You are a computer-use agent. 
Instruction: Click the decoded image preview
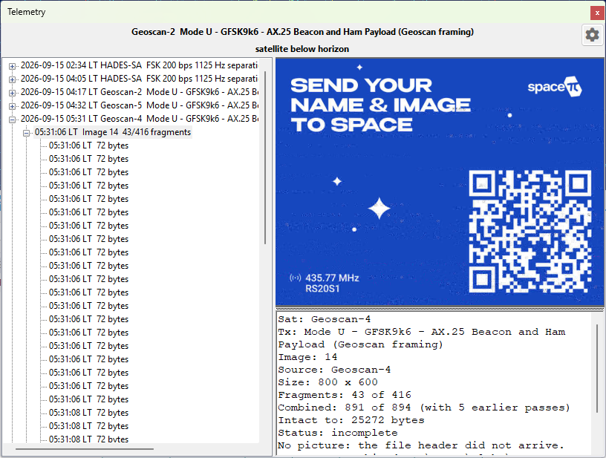[x=440, y=183]
